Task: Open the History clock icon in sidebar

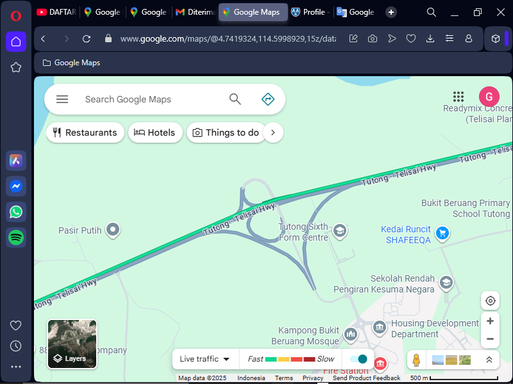Action: 15,346
